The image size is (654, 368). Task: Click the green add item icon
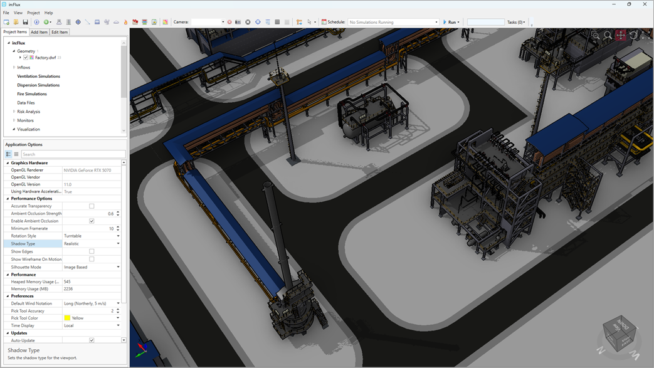46,22
